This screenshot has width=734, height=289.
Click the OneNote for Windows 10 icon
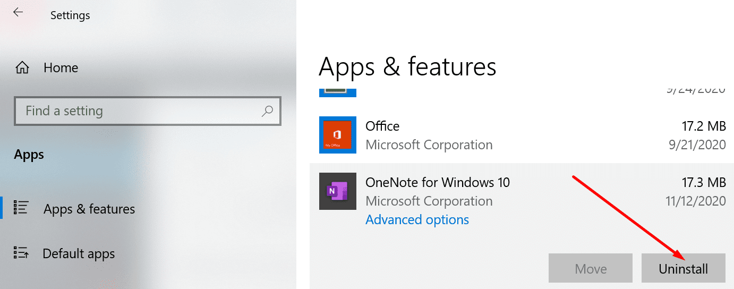pos(338,191)
